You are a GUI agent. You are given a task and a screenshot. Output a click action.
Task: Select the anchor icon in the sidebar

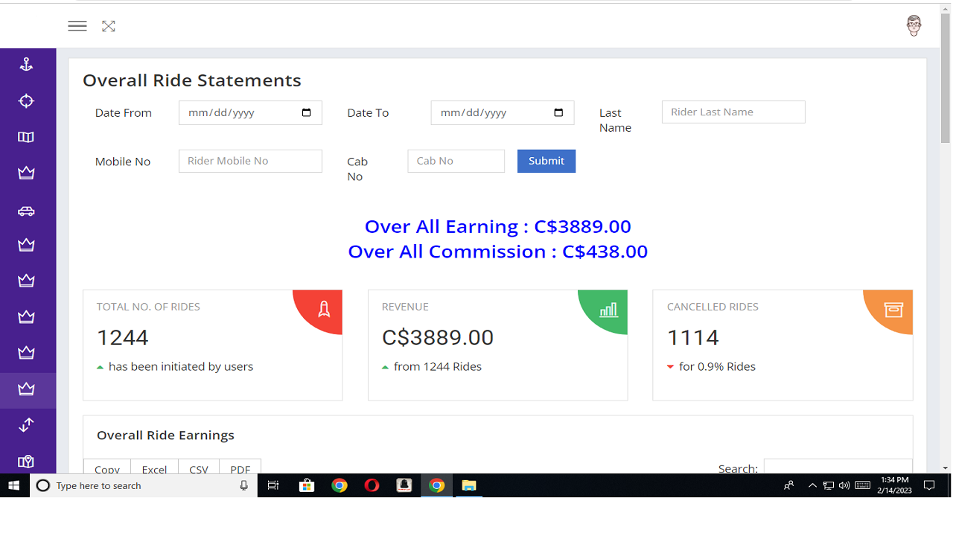click(x=28, y=64)
